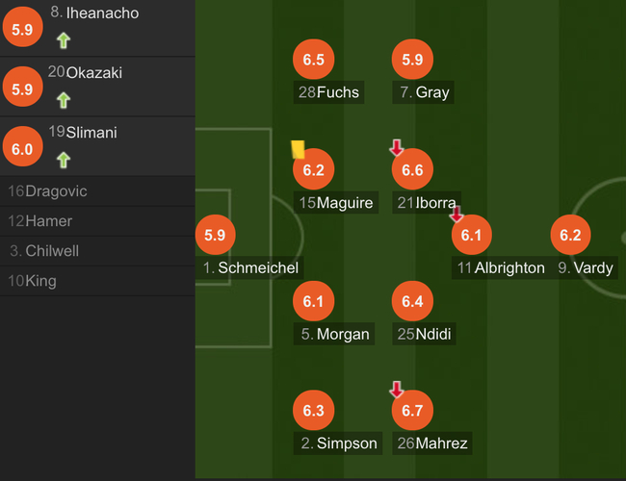
Task: Click Slimani's green substituted-in arrow
Action: 64,160
